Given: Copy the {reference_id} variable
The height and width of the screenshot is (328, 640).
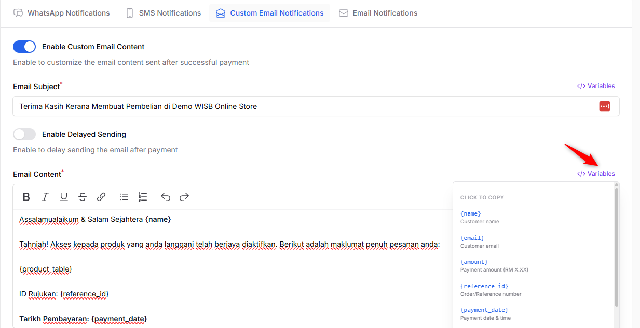Looking at the screenshot, I should tap(484, 286).
